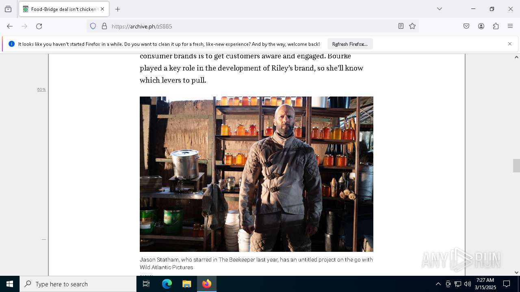Open the Firefox account menu
Viewport: 520px width, 292px height.
481,26
